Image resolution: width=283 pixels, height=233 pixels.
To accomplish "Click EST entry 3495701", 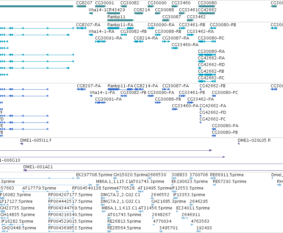I will point(161,231).
